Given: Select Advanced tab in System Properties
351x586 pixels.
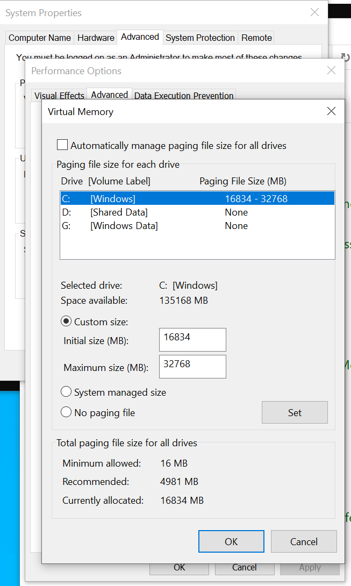Looking at the screenshot, I should click(x=140, y=37).
